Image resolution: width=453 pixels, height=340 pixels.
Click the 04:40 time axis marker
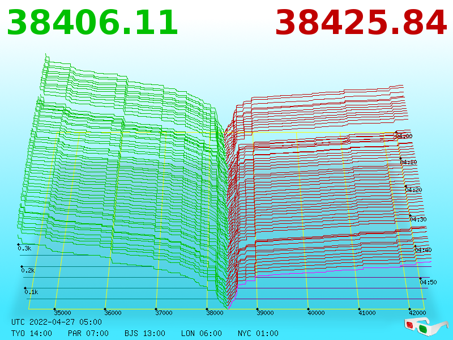(x=423, y=250)
